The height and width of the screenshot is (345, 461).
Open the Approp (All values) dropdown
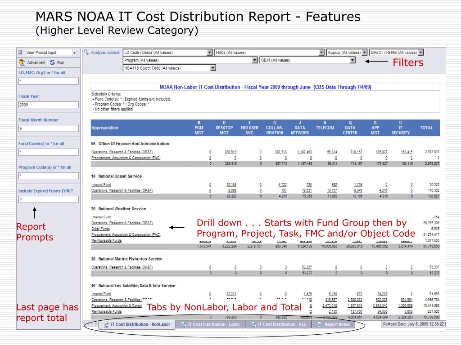point(364,53)
